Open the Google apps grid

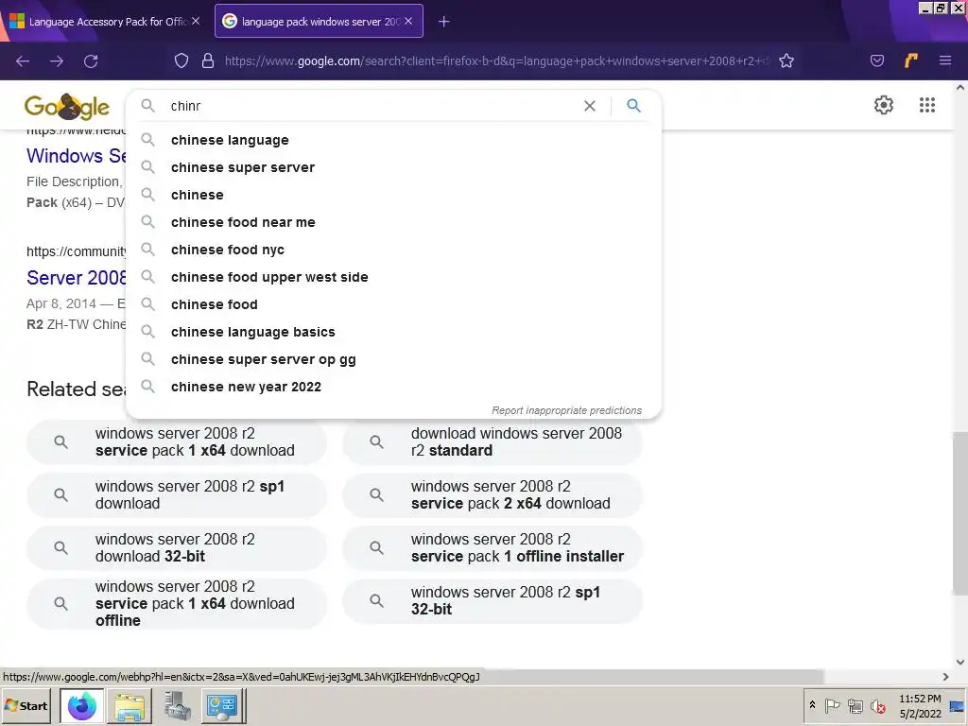tap(927, 105)
